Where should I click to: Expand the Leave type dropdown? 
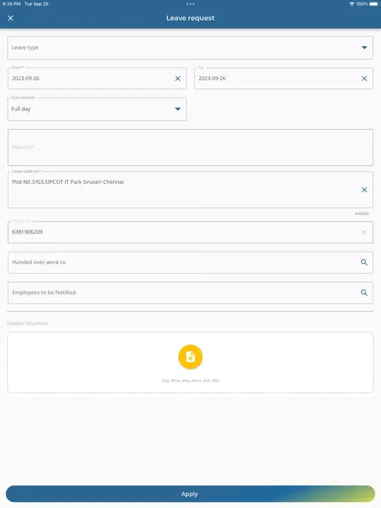point(364,48)
